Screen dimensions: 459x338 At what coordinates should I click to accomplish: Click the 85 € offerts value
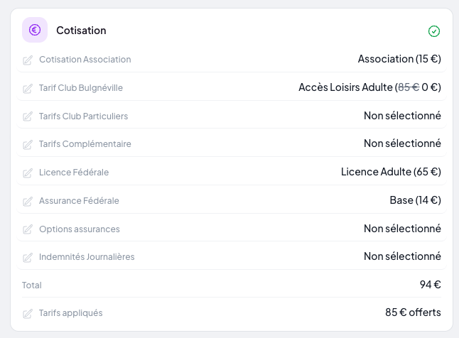pos(413,312)
